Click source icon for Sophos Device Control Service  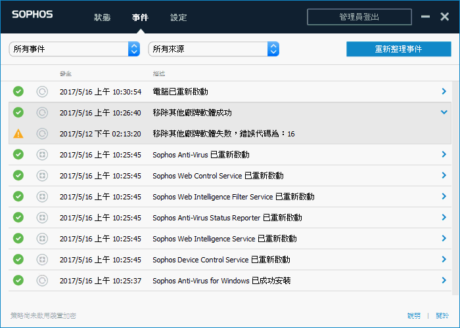(42, 260)
